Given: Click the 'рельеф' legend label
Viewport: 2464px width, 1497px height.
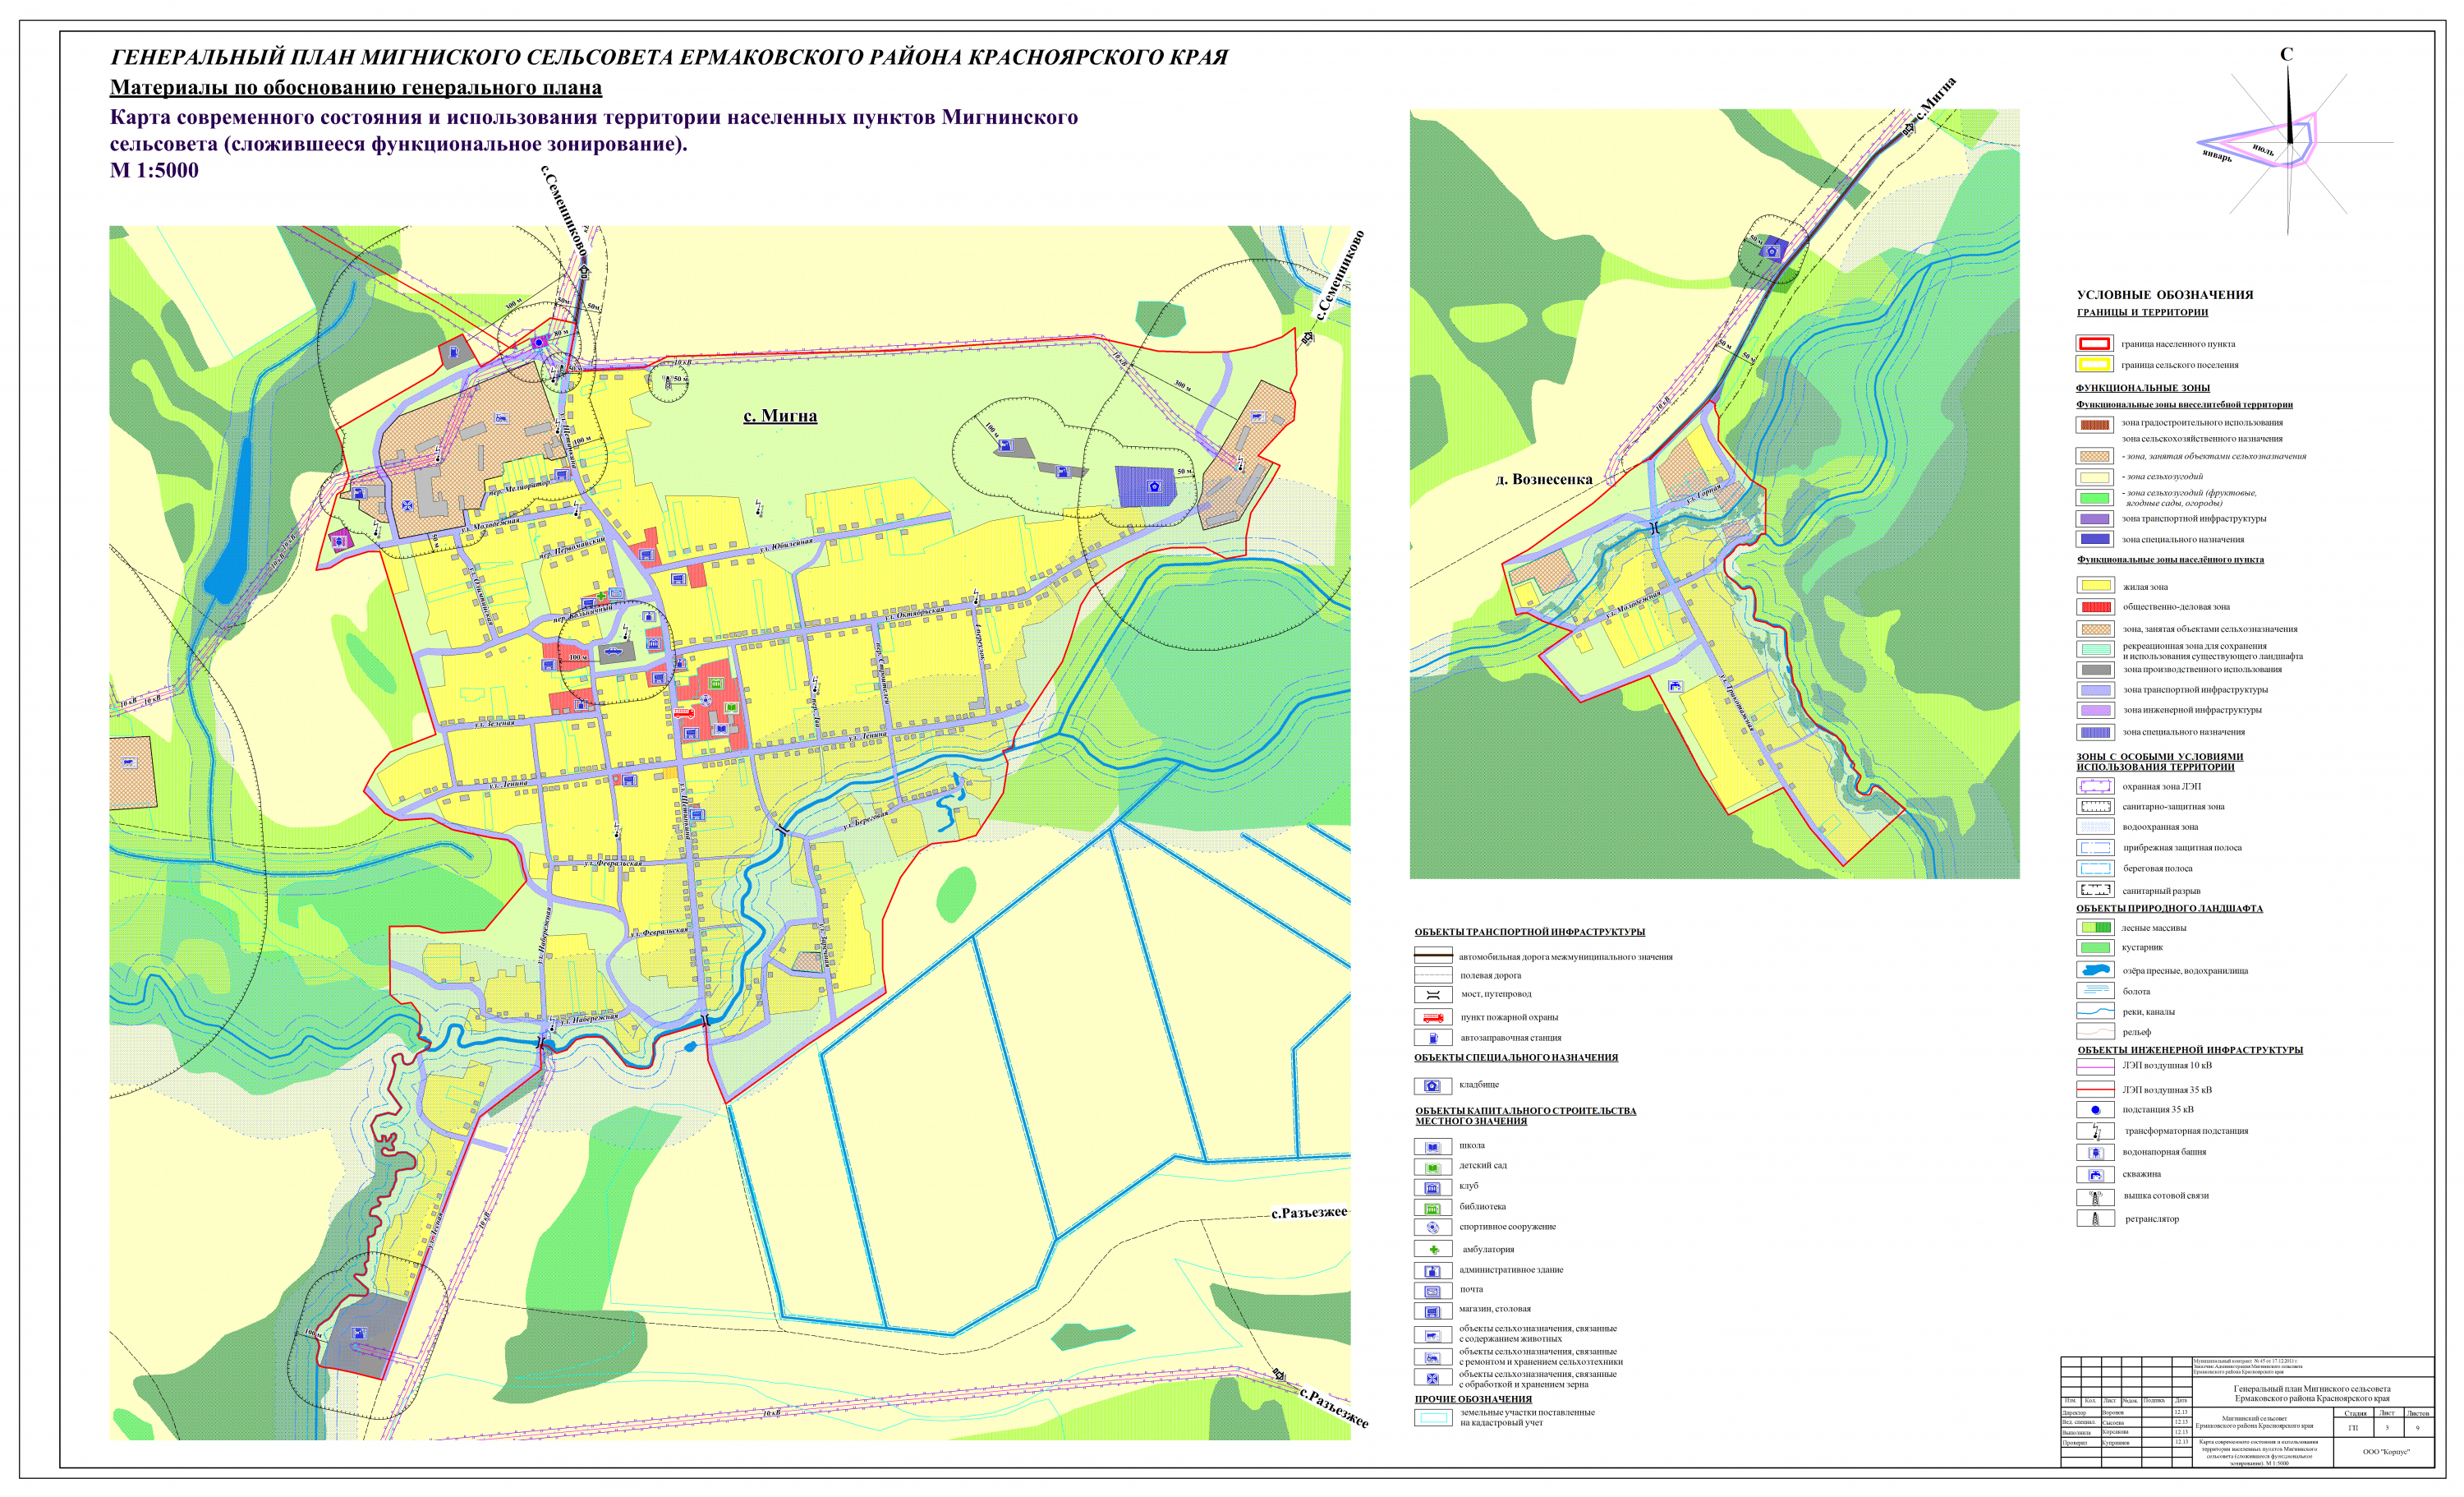Looking at the screenshot, I should 2136,1032.
